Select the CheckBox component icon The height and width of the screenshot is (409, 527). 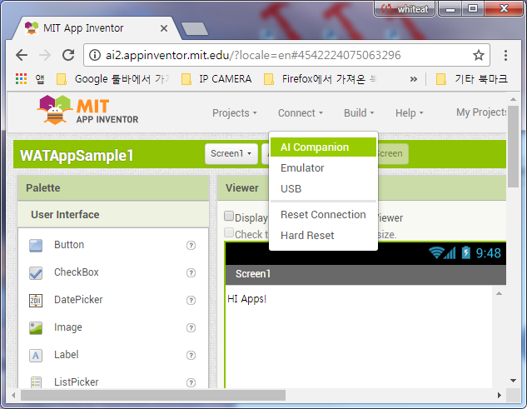[x=36, y=272]
